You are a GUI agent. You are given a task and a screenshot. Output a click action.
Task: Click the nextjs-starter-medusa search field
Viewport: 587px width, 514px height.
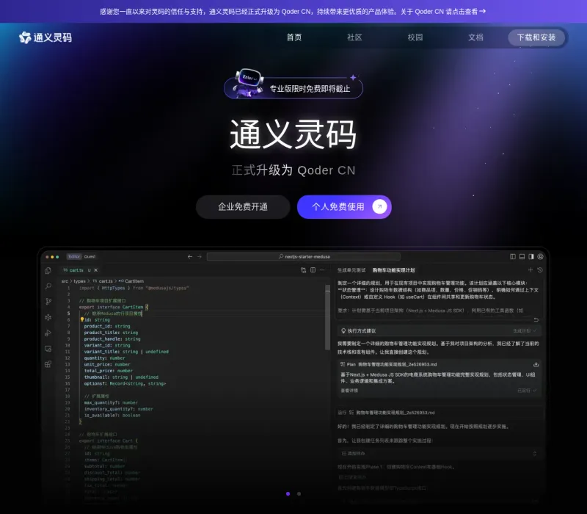pos(304,256)
